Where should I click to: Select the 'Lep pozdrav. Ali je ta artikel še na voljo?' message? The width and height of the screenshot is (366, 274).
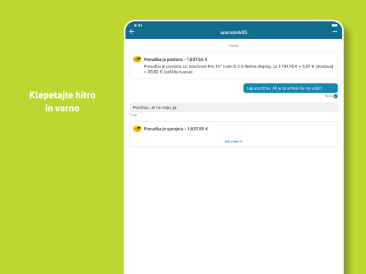pyautogui.click(x=290, y=88)
